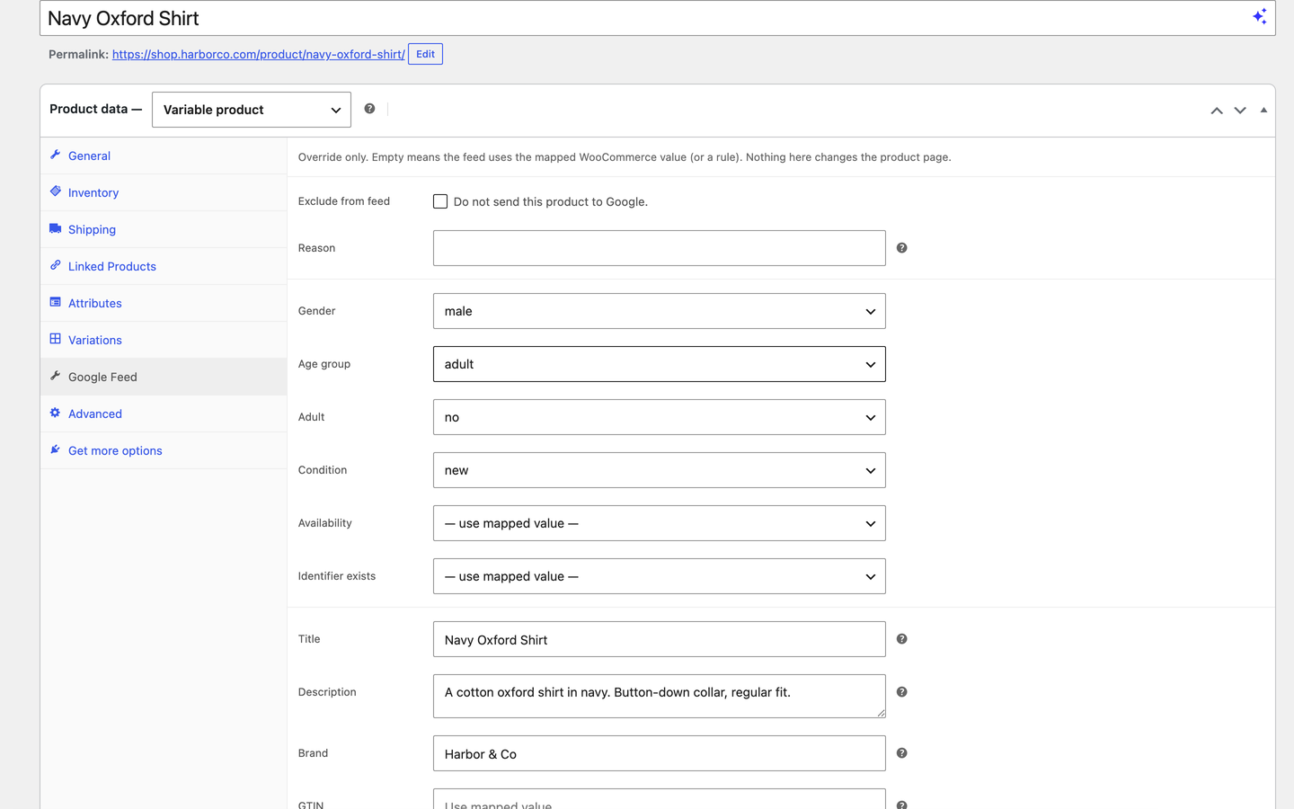Tick 'Do not send this product to Google' checkbox
This screenshot has width=1294, height=809.
coord(440,201)
